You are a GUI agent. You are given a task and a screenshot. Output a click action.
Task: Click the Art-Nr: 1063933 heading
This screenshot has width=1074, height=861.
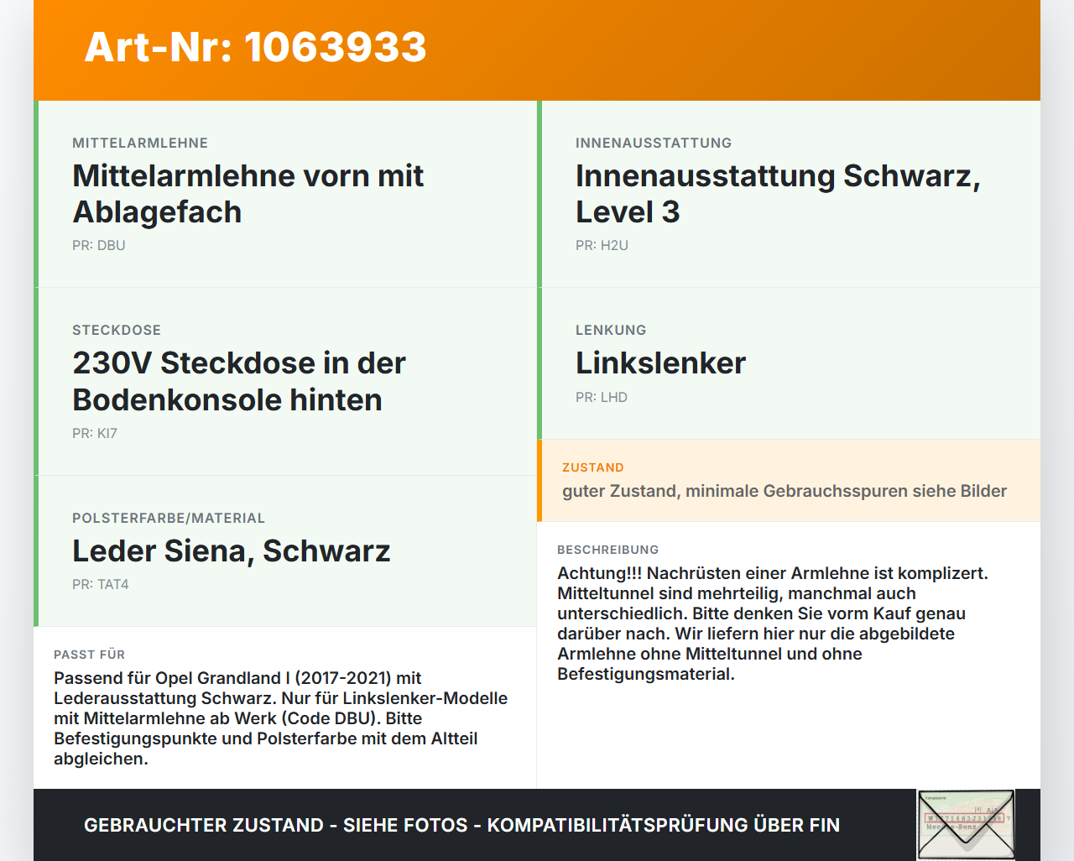pos(255,47)
